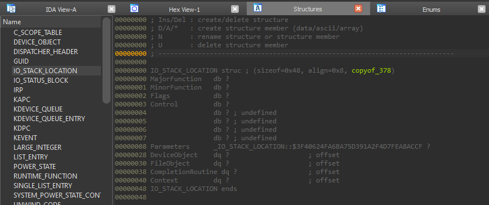The image size is (489, 205).
Task: Select RUNTIME_FUNCTION structure
Action: [45, 176]
